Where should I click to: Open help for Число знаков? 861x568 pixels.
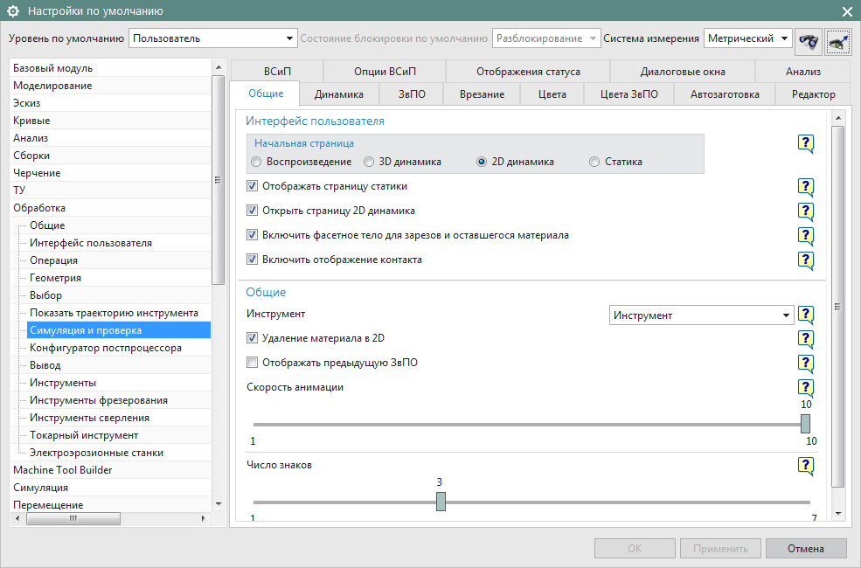pyautogui.click(x=805, y=466)
